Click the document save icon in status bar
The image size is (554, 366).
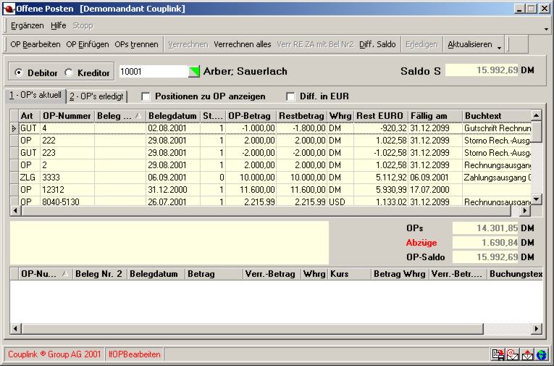pyautogui.click(x=498, y=354)
